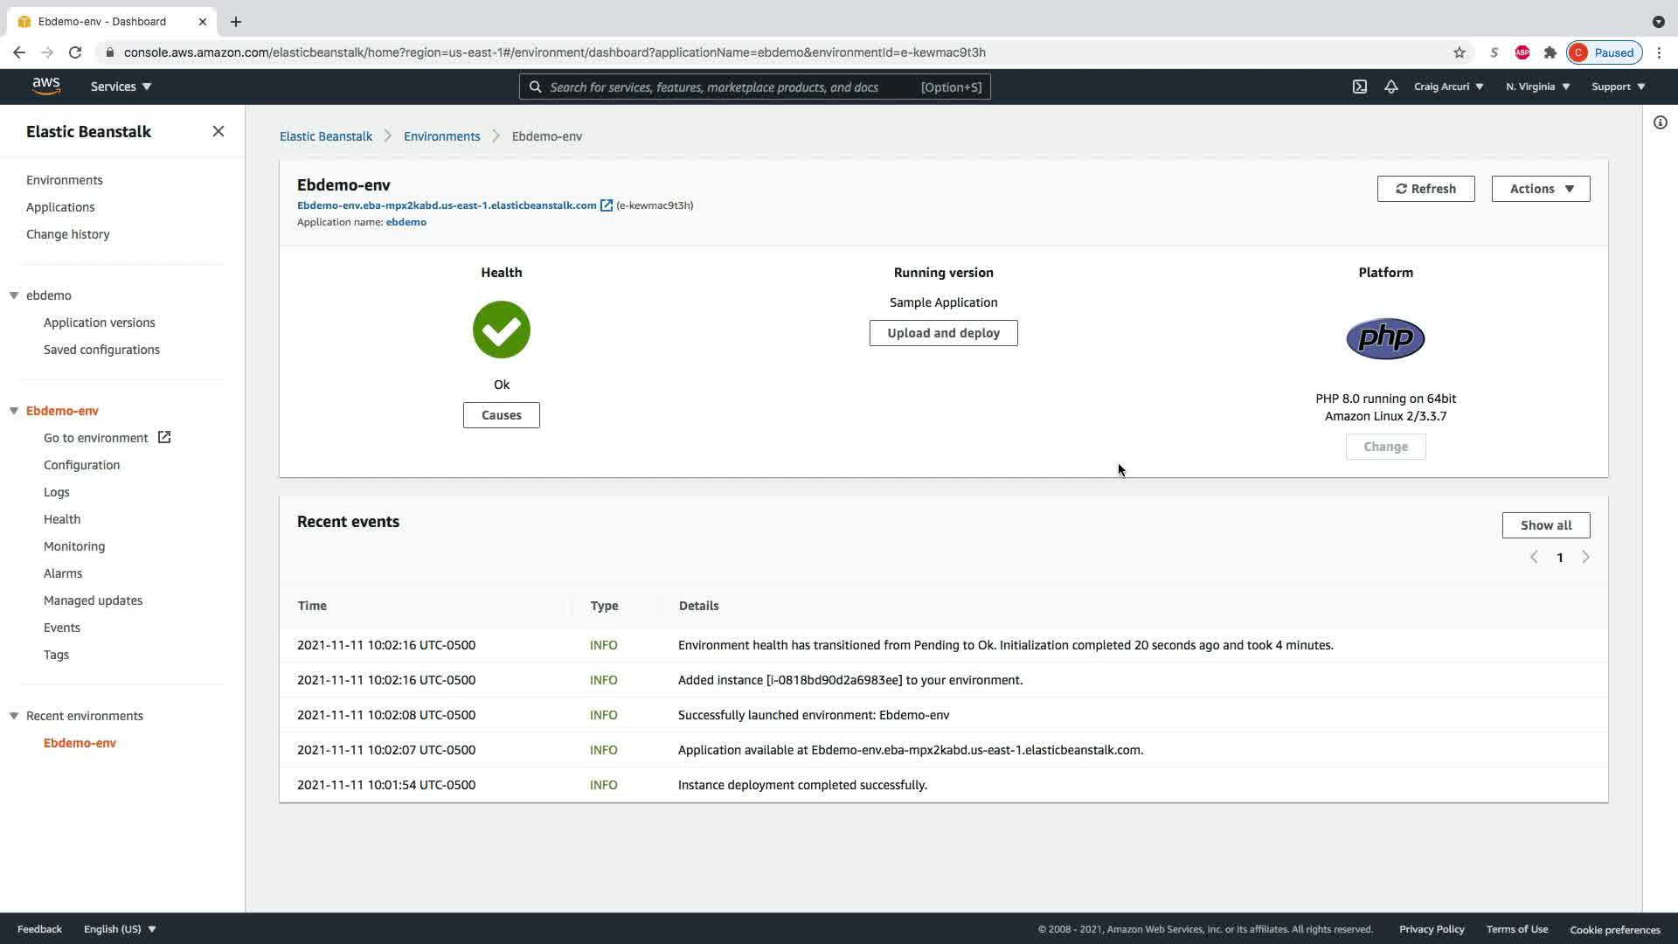1678x944 pixels.
Task: Click the Show all events button
Action: (x=1545, y=525)
